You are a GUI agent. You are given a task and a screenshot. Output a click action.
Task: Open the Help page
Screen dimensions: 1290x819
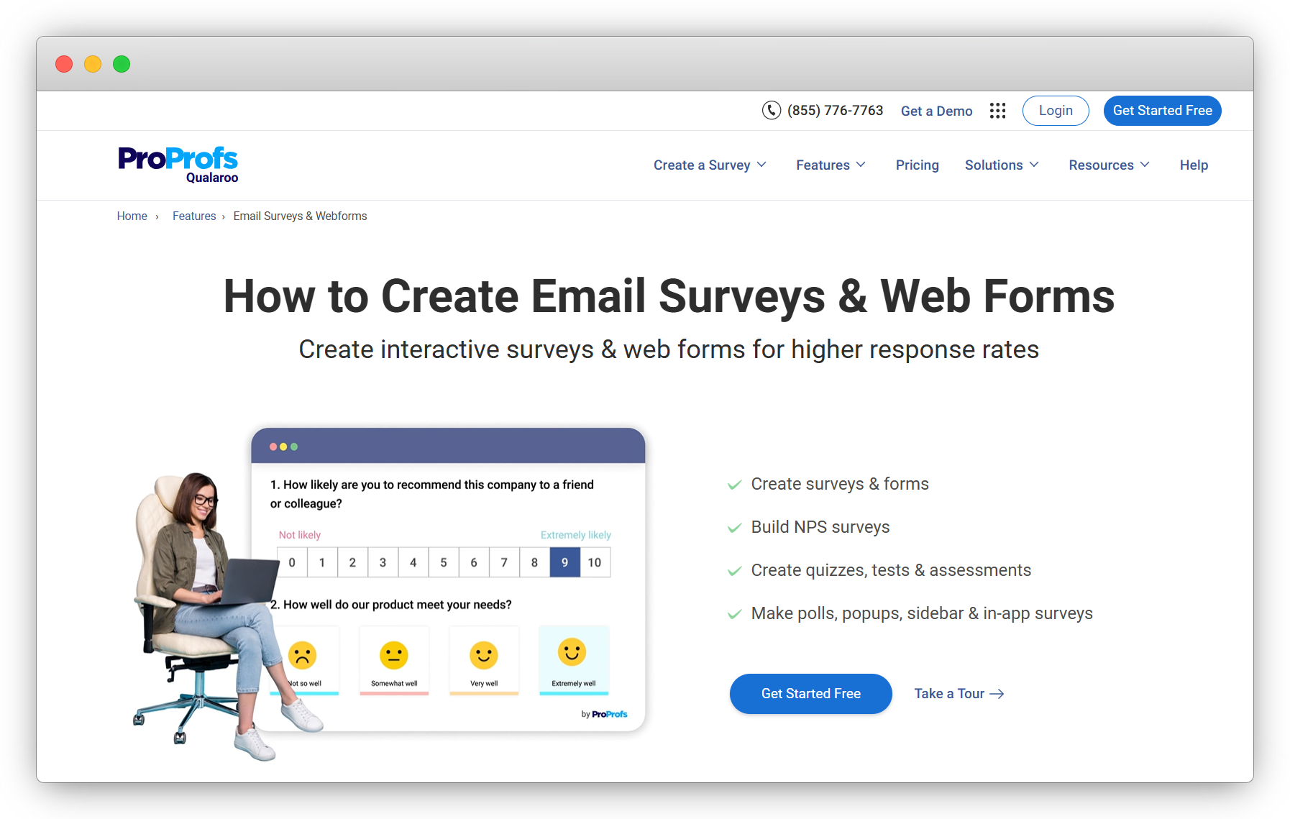[x=1194, y=165]
